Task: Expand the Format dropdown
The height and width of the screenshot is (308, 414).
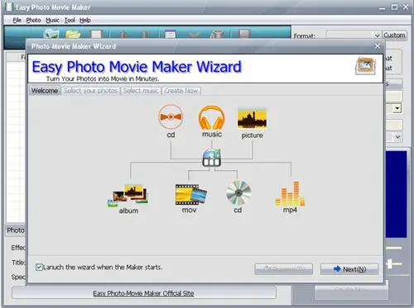Action: (x=377, y=36)
